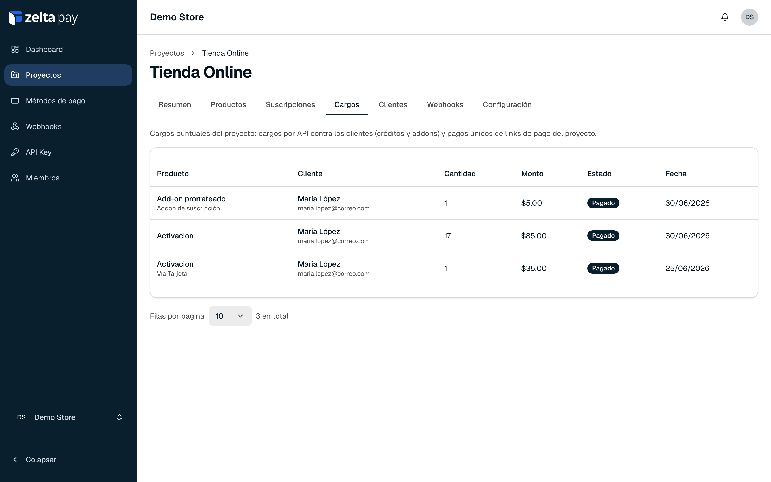Click the Cantidad column header

(460, 174)
